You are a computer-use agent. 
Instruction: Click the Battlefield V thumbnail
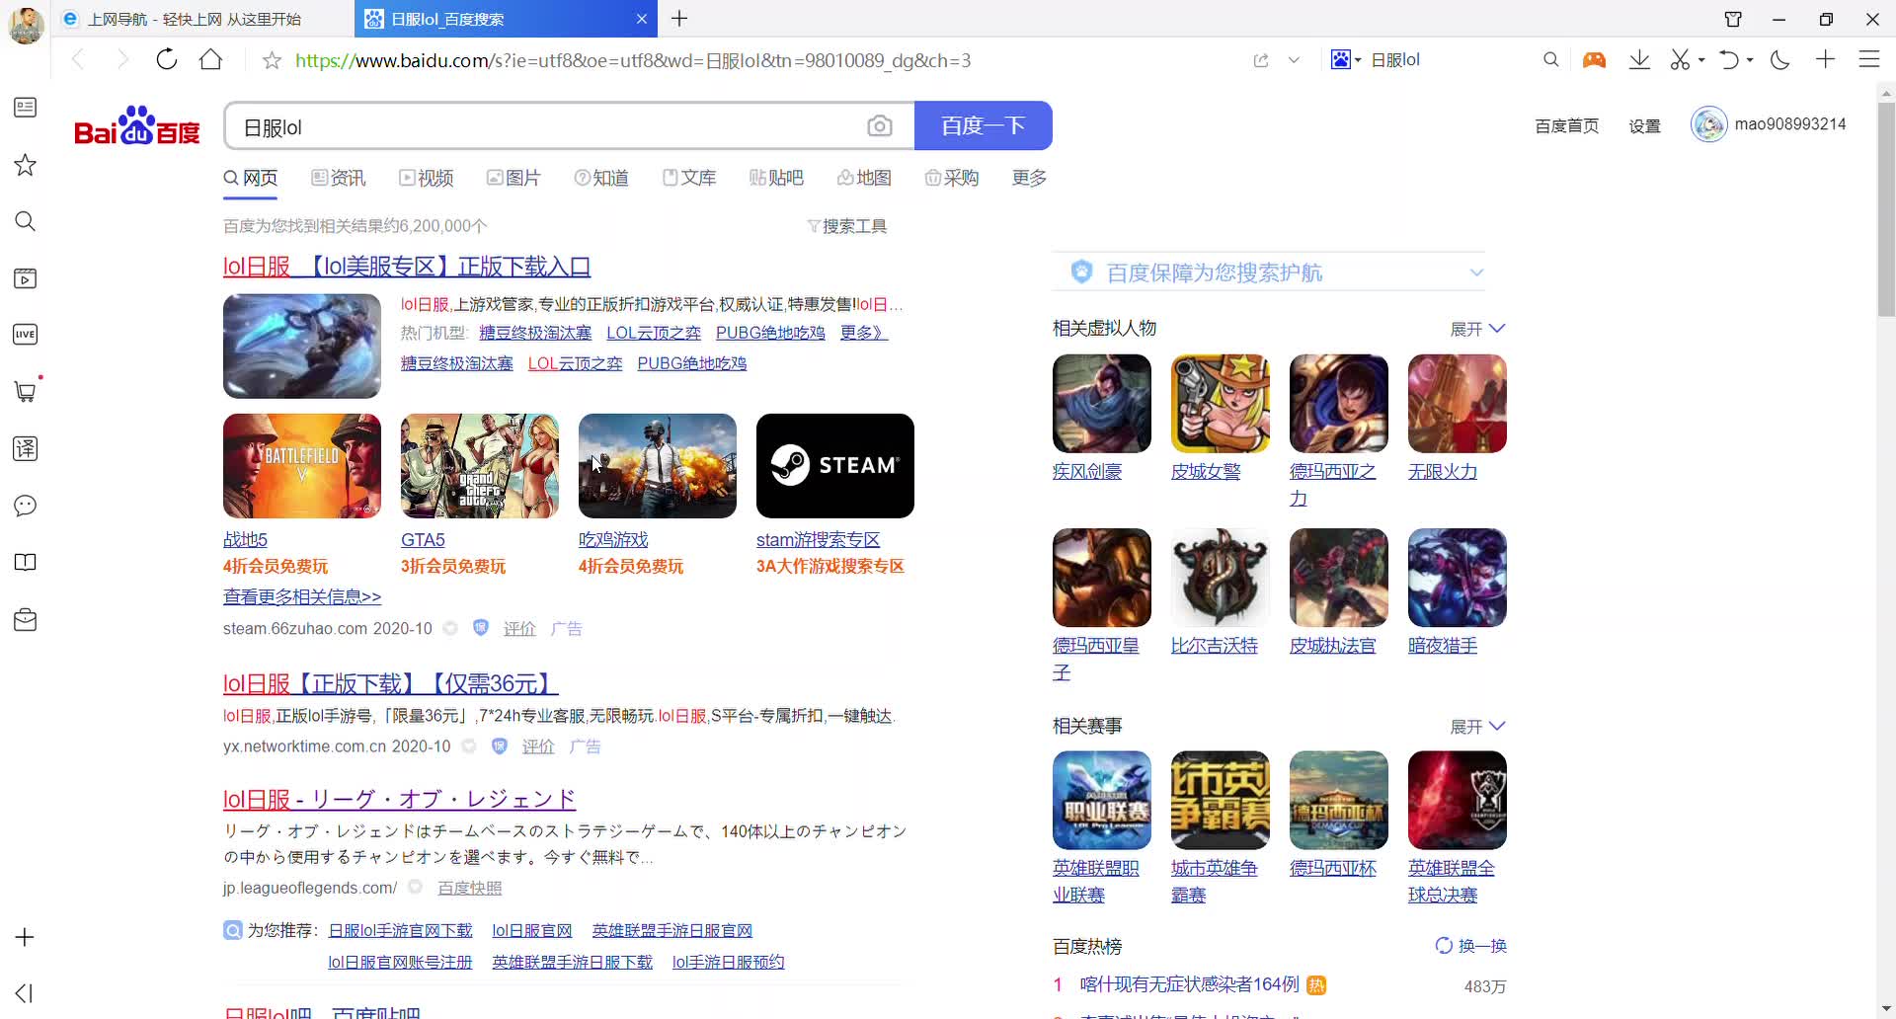(x=302, y=466)
